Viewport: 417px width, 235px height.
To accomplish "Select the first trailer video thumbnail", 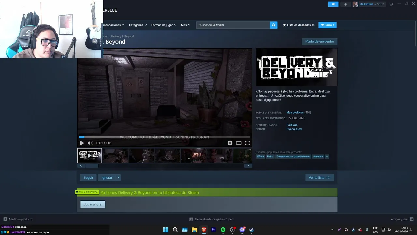I will point(90,155).
